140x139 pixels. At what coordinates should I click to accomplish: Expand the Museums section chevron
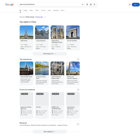click(x=78, y=124)
